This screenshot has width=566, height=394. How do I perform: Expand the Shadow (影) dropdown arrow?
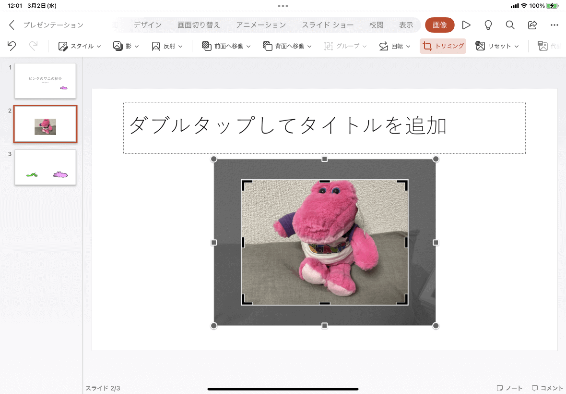coord(136,47)
